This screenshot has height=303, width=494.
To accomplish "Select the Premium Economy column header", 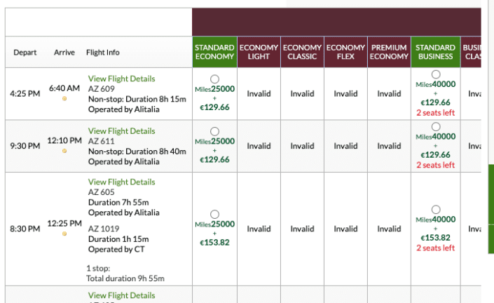I will click(389, 52).
